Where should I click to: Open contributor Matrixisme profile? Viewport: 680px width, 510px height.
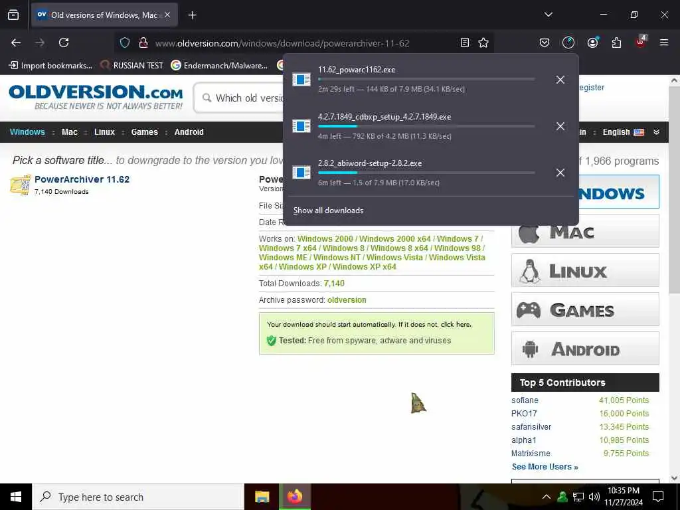coord(531,454)
